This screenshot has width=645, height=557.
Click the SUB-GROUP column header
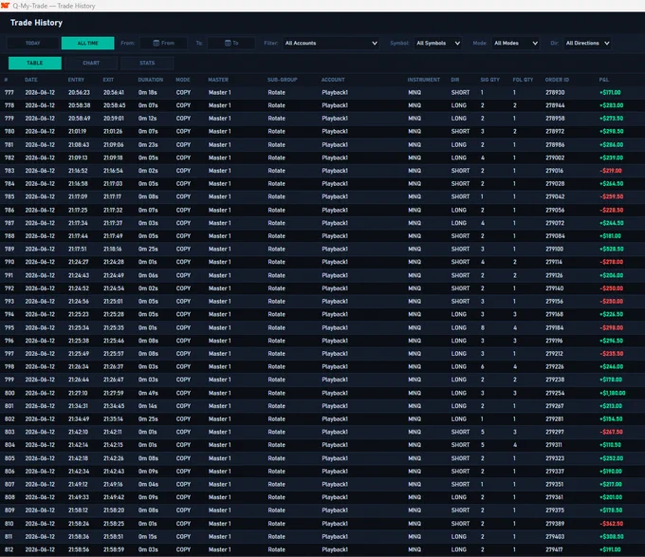(x=283, y=80)
